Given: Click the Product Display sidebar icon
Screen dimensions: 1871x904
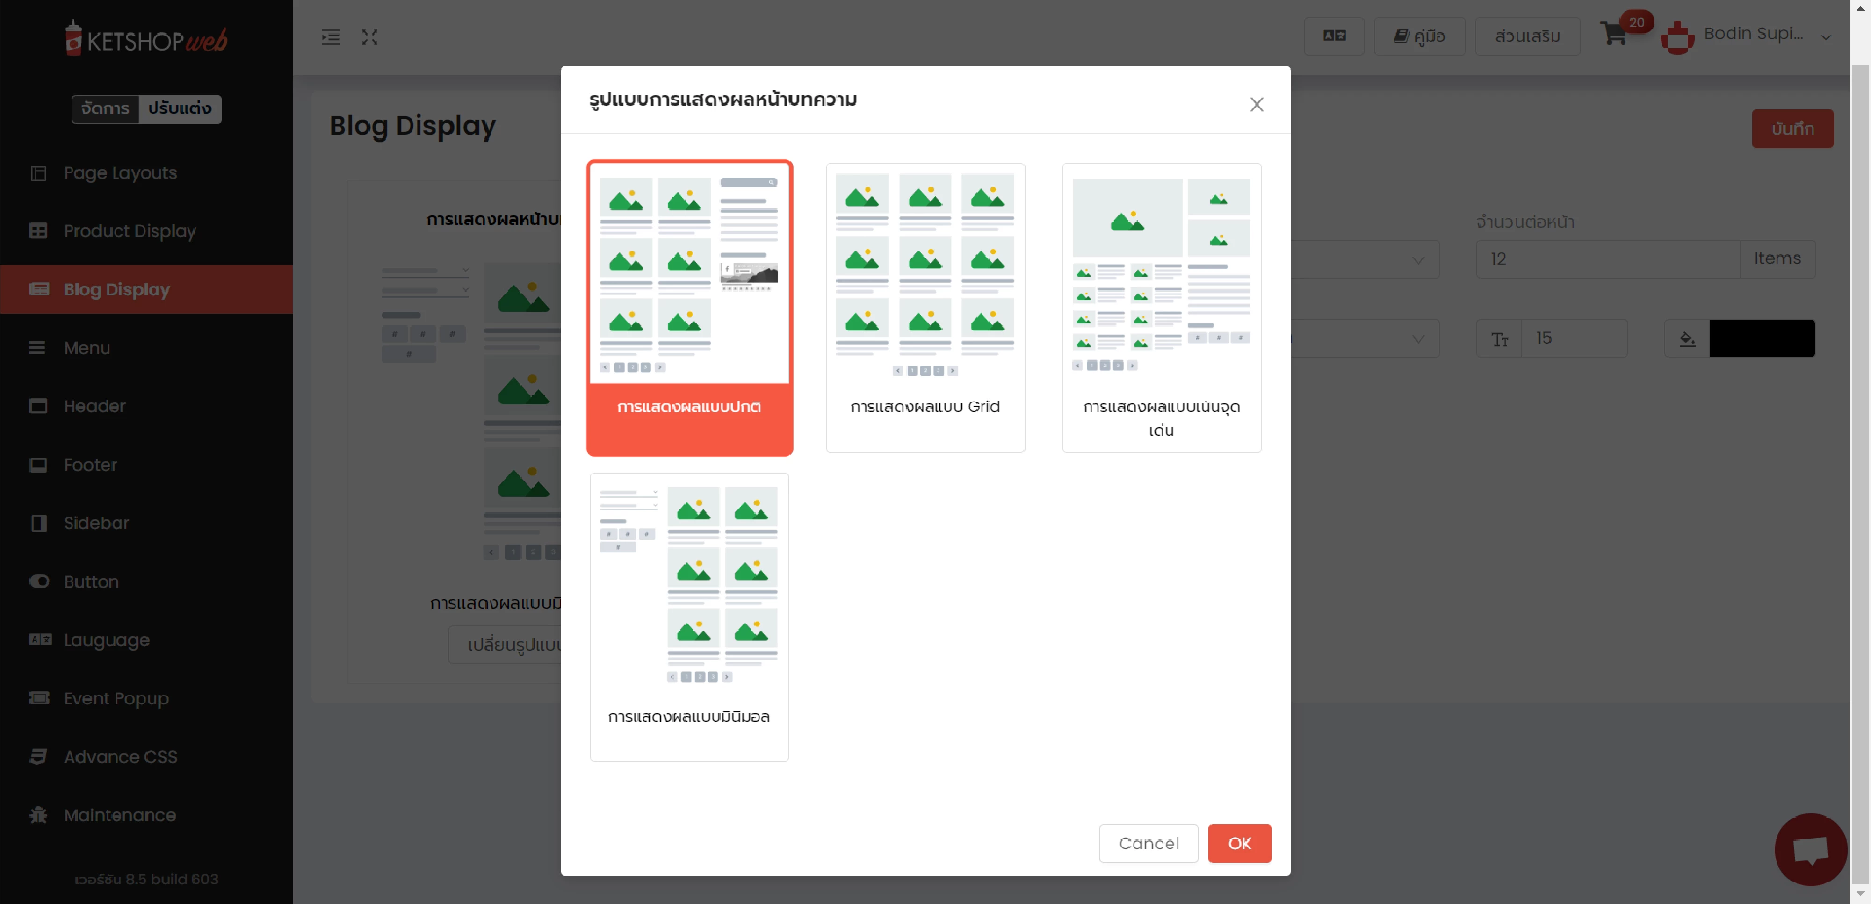Looking at the screenshot, I should pyautogui.click(x=38, y=231).
